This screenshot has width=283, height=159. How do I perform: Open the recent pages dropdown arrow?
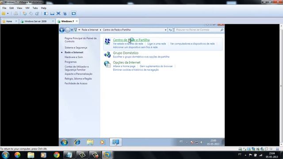click(72, 30)
